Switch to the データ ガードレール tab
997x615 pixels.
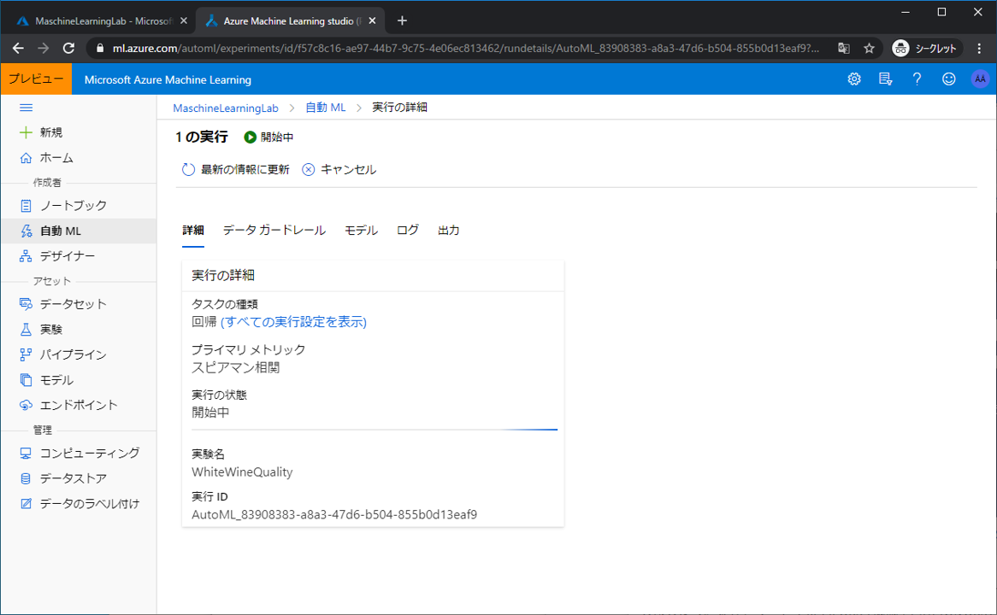274,231
